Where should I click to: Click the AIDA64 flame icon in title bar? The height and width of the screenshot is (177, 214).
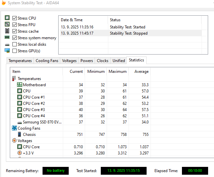[x=3, y=3]
